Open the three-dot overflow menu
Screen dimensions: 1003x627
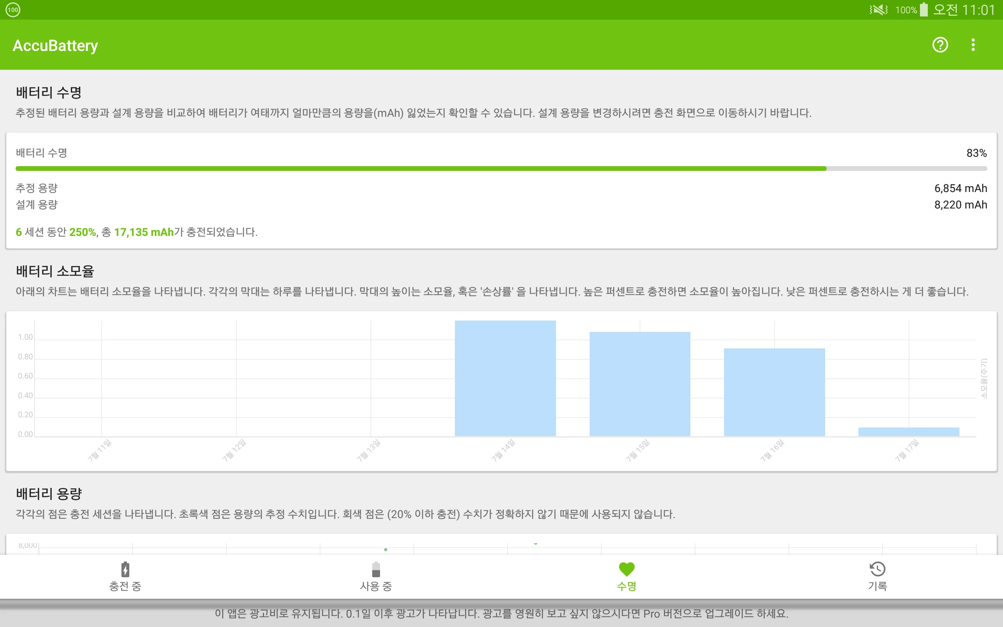tap(973, 45)
